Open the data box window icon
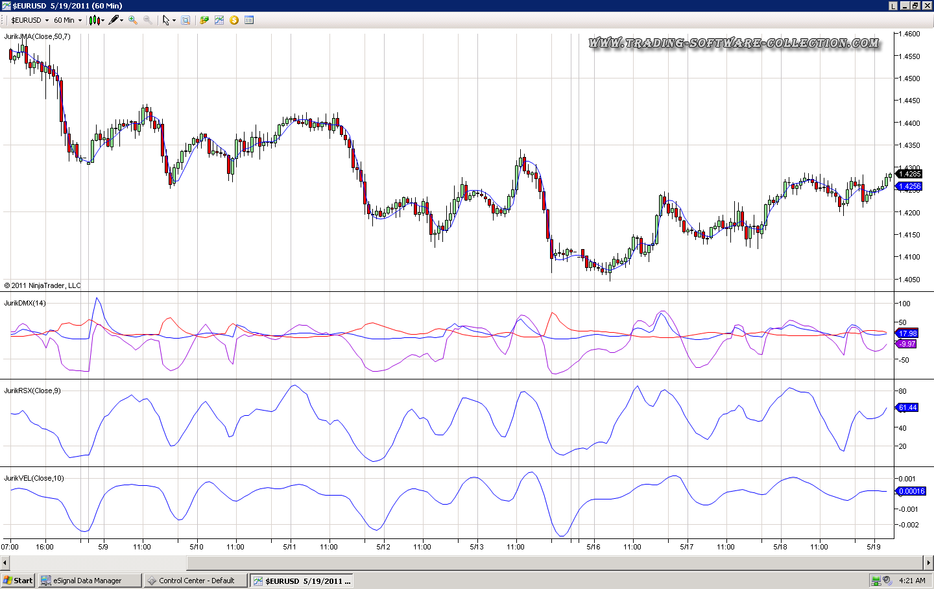 click(x=186, y=20)
